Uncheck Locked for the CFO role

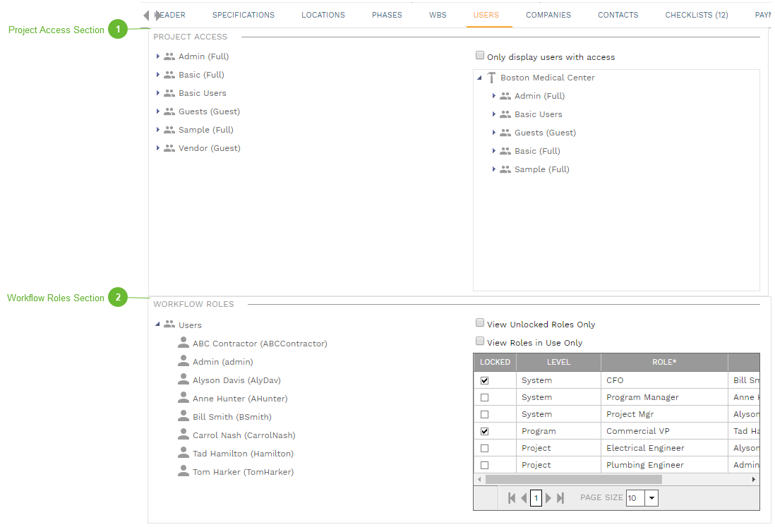coord(484,380)
